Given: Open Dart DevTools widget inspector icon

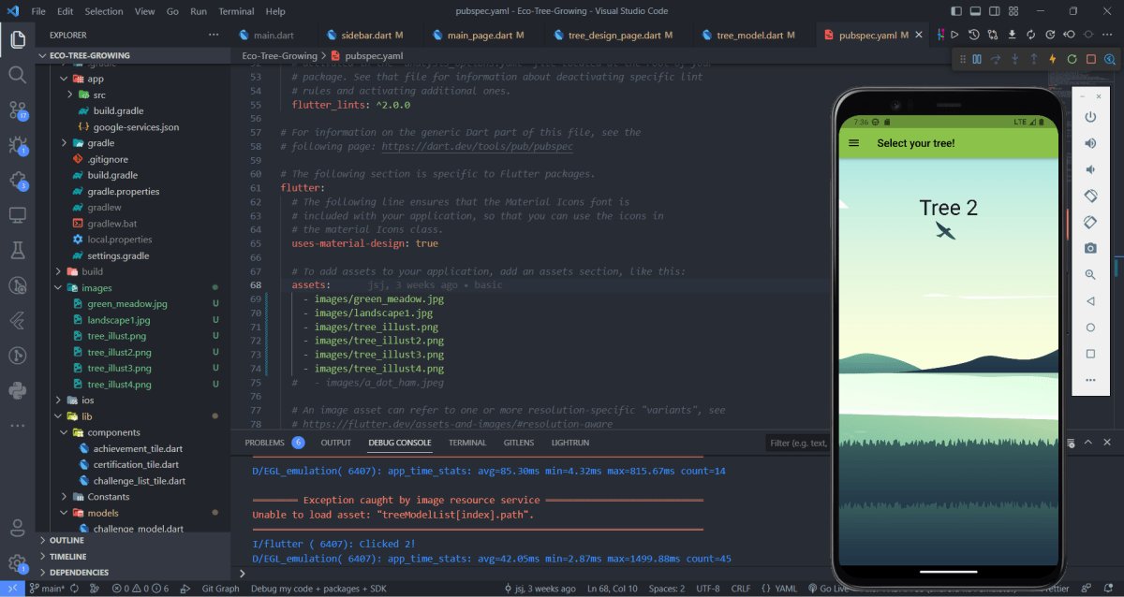Looking at the screenshot, I should click(x=1110, y=59).
